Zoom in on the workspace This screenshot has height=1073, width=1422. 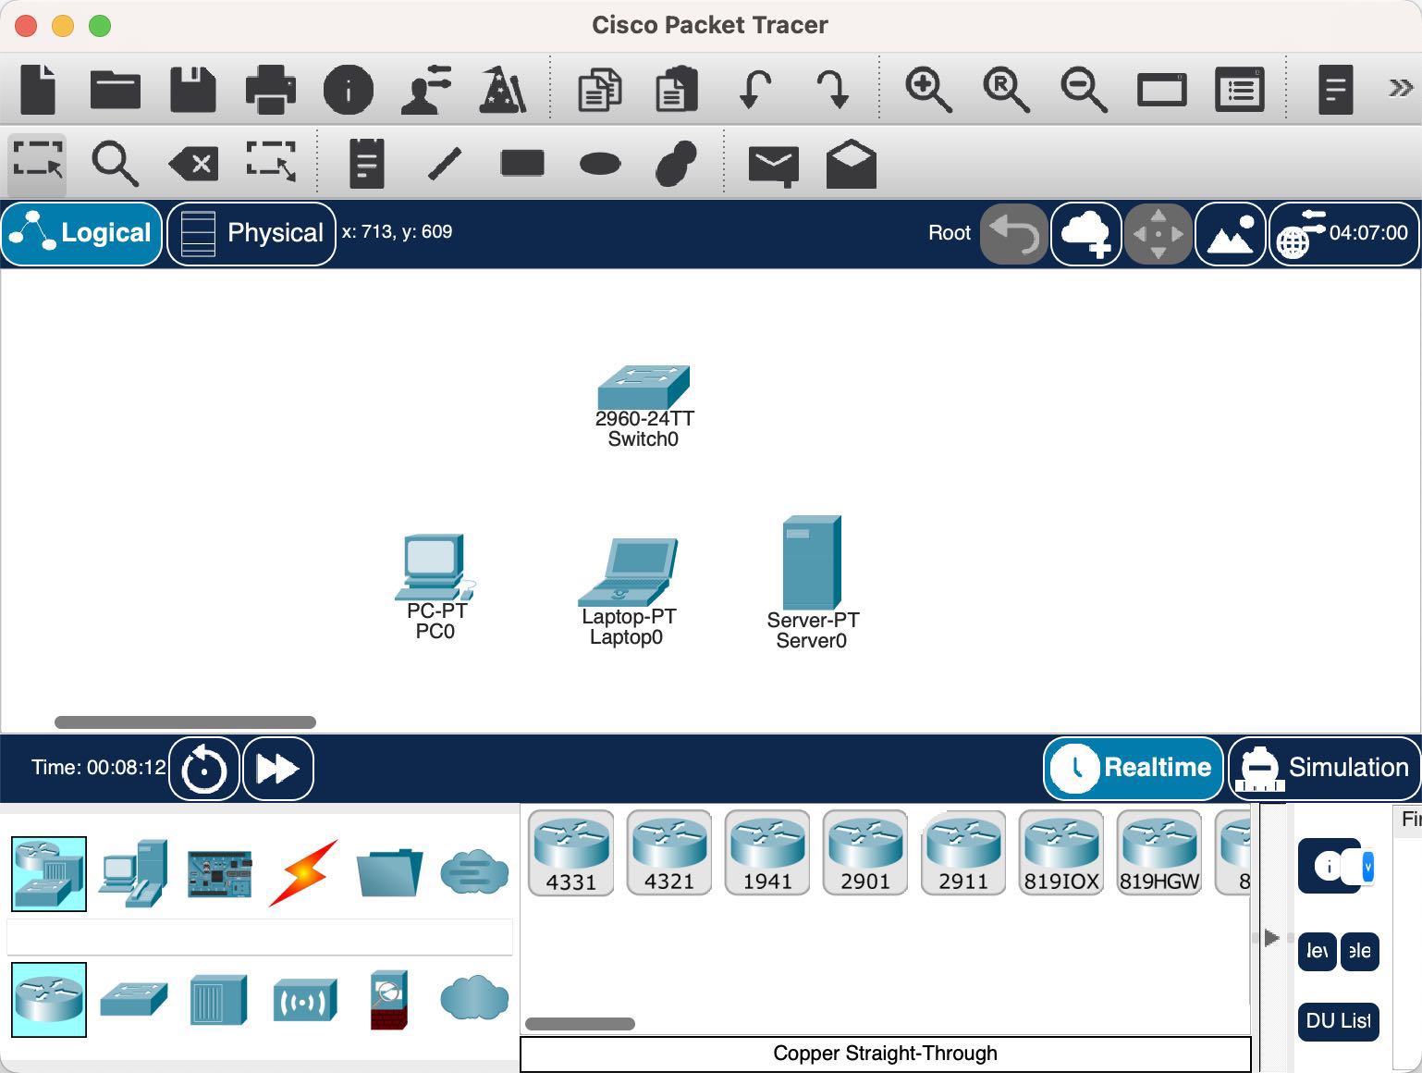point(928,90)
